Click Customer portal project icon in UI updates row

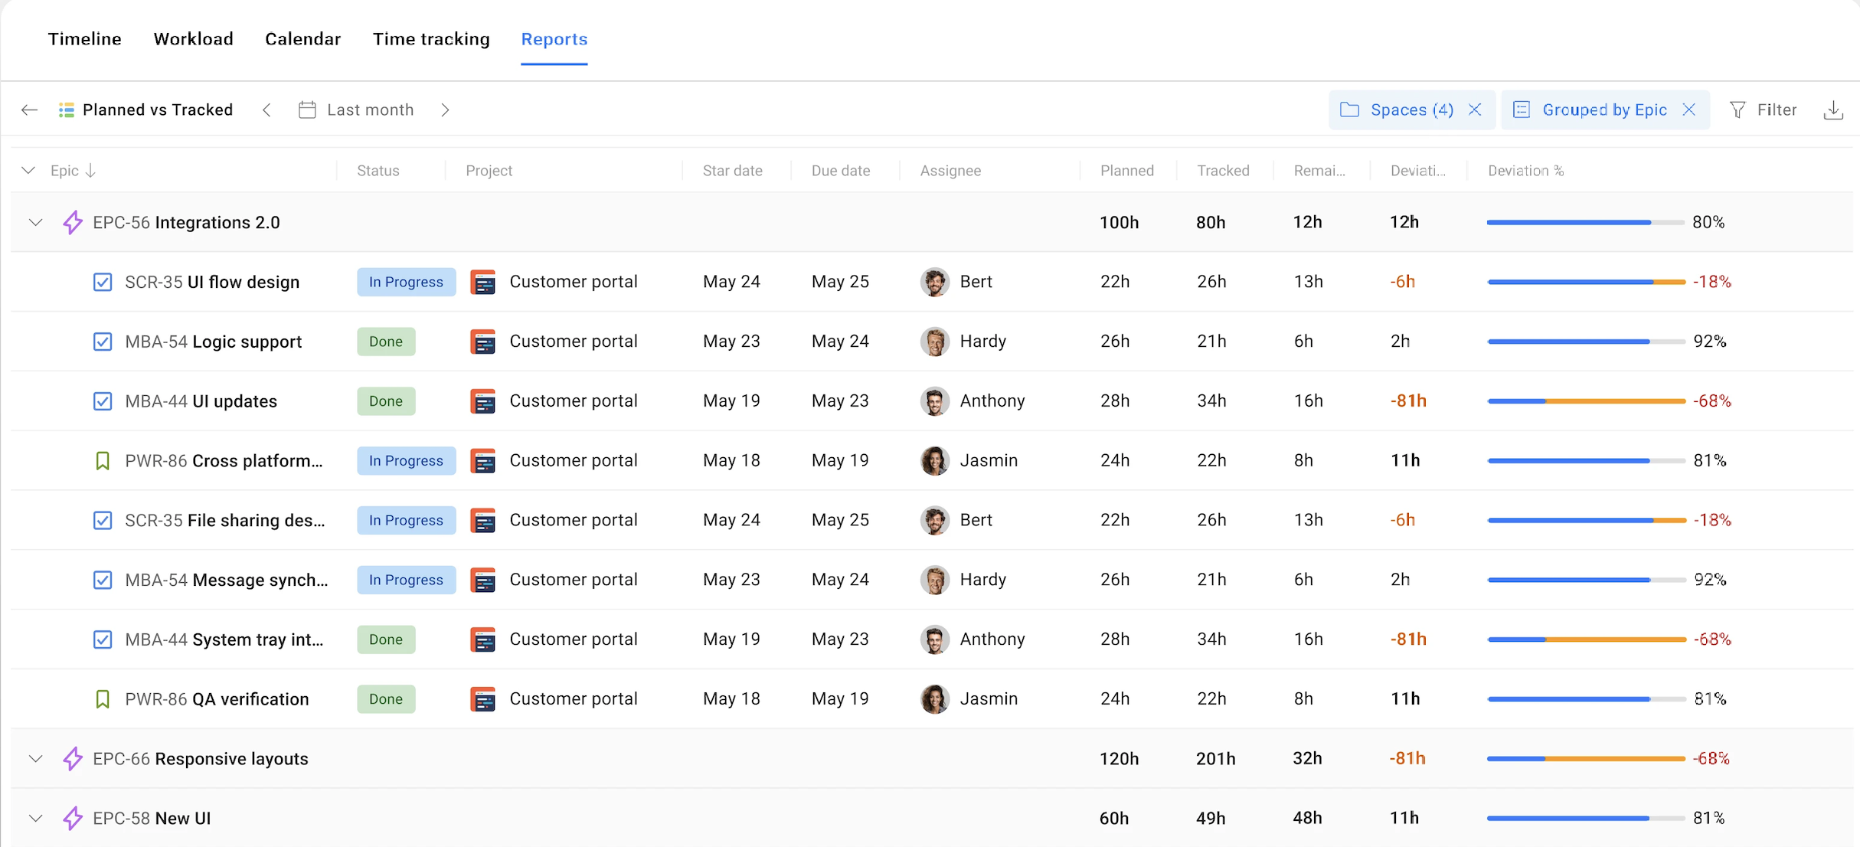(482, 401)
